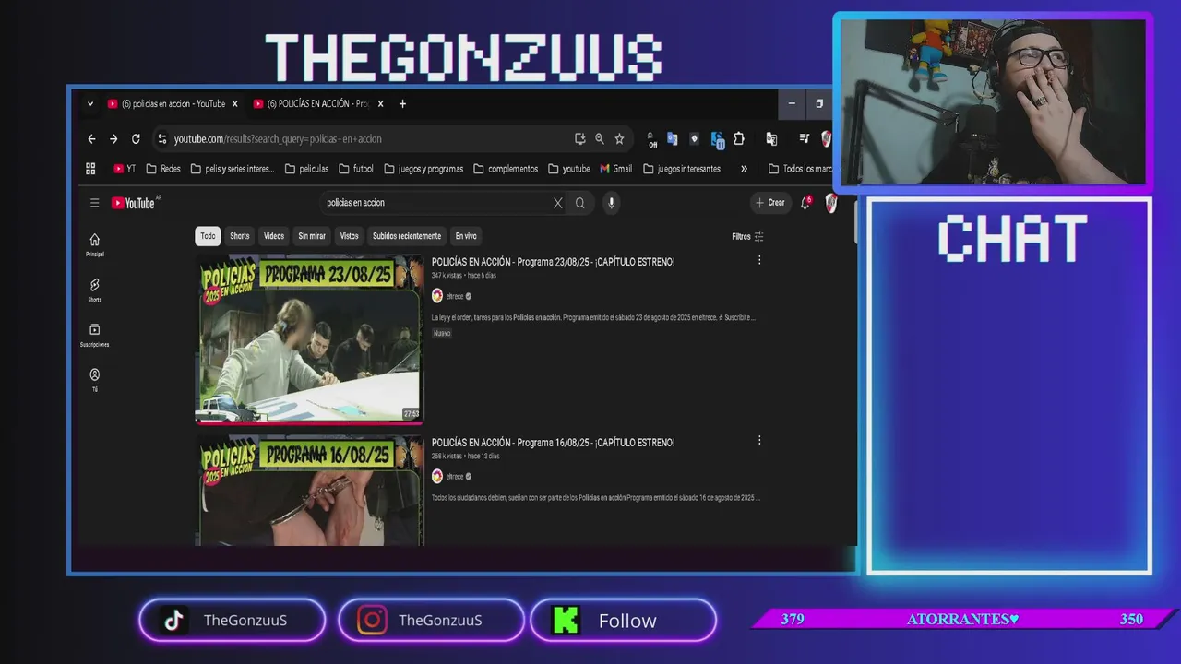The height and width of the screenshot is (664, 1181).
Task: Open the Redes bookmark folder
Action: [x=163, y=169]
